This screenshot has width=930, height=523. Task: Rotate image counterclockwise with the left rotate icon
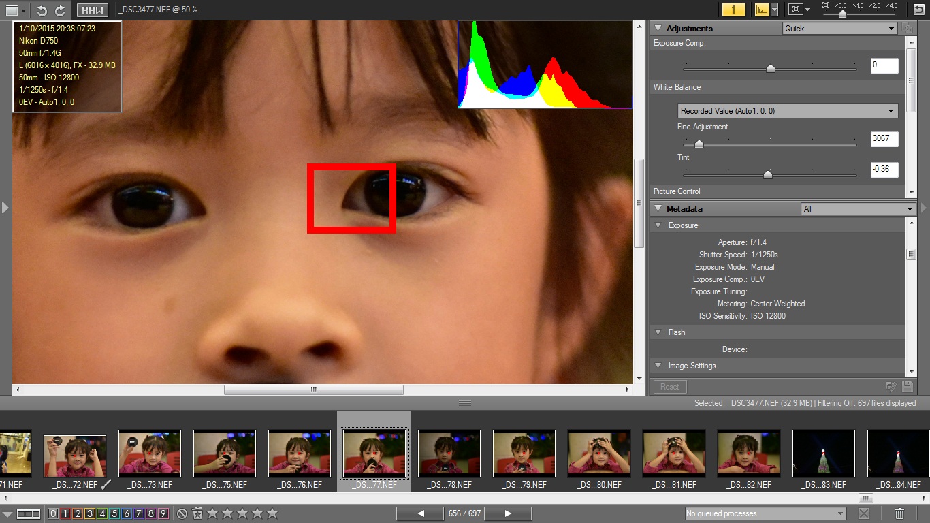(42, 10)
